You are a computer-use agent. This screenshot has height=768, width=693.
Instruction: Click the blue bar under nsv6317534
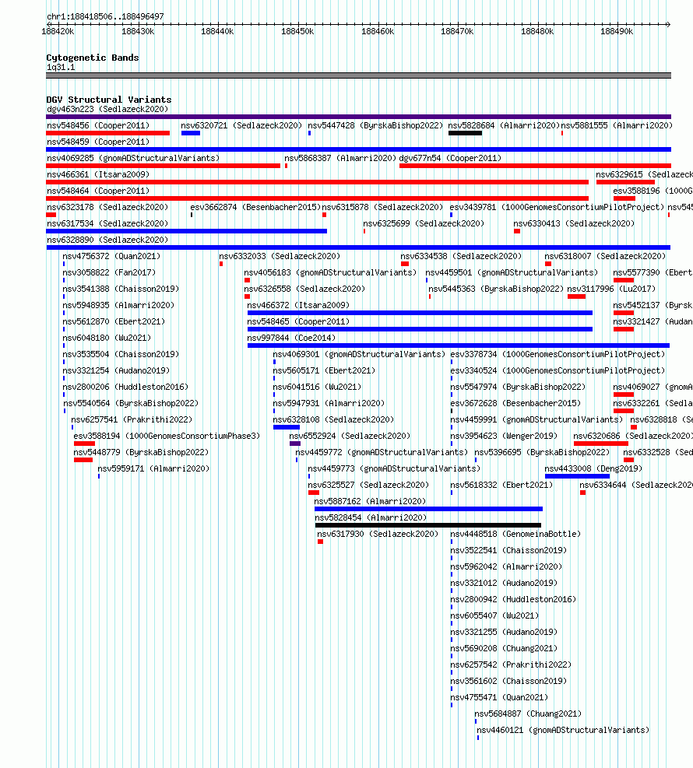[186, 231]
